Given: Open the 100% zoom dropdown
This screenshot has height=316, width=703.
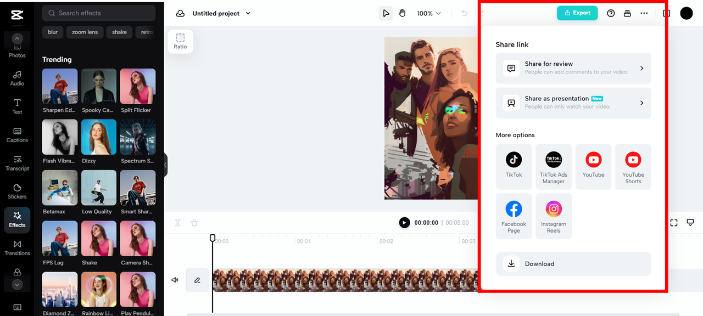Looking at the screenshot, I should point(429,13).
